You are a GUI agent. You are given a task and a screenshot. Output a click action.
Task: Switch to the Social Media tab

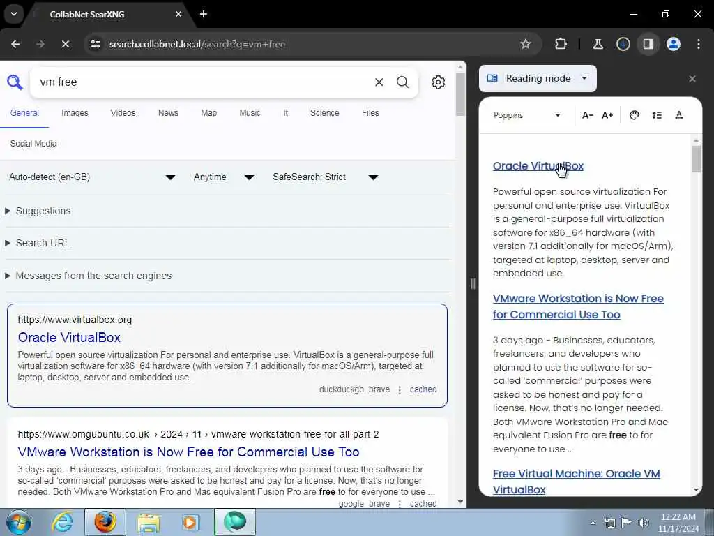[x=33, y=144]
